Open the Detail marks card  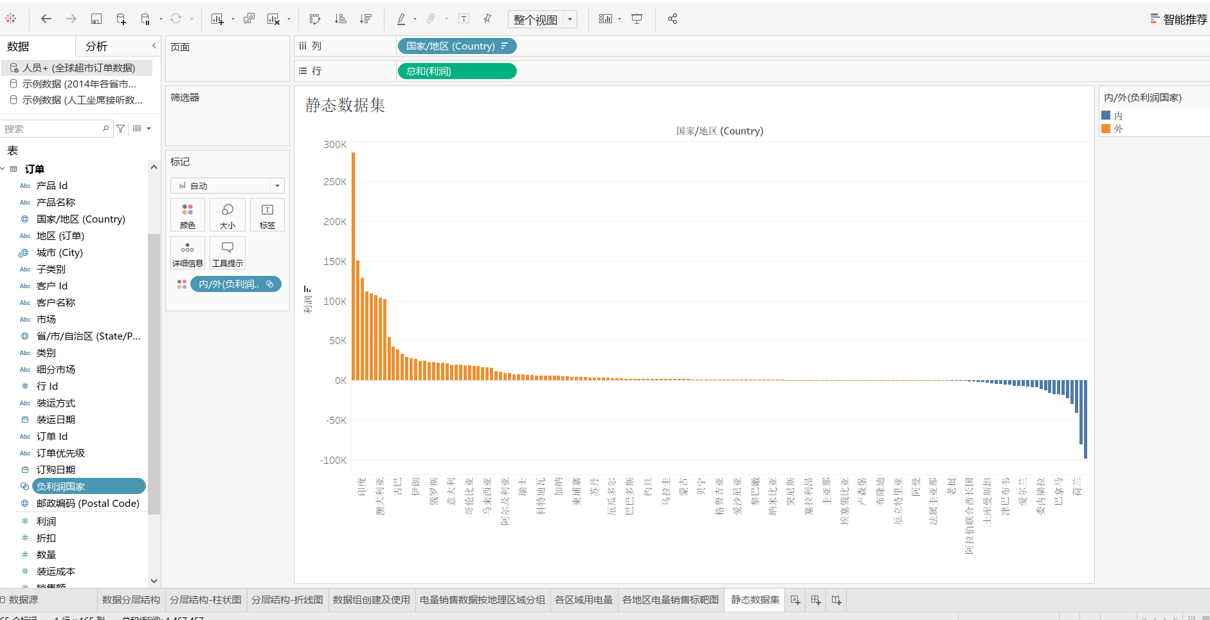pyautogui.click(x=188, y=253)
